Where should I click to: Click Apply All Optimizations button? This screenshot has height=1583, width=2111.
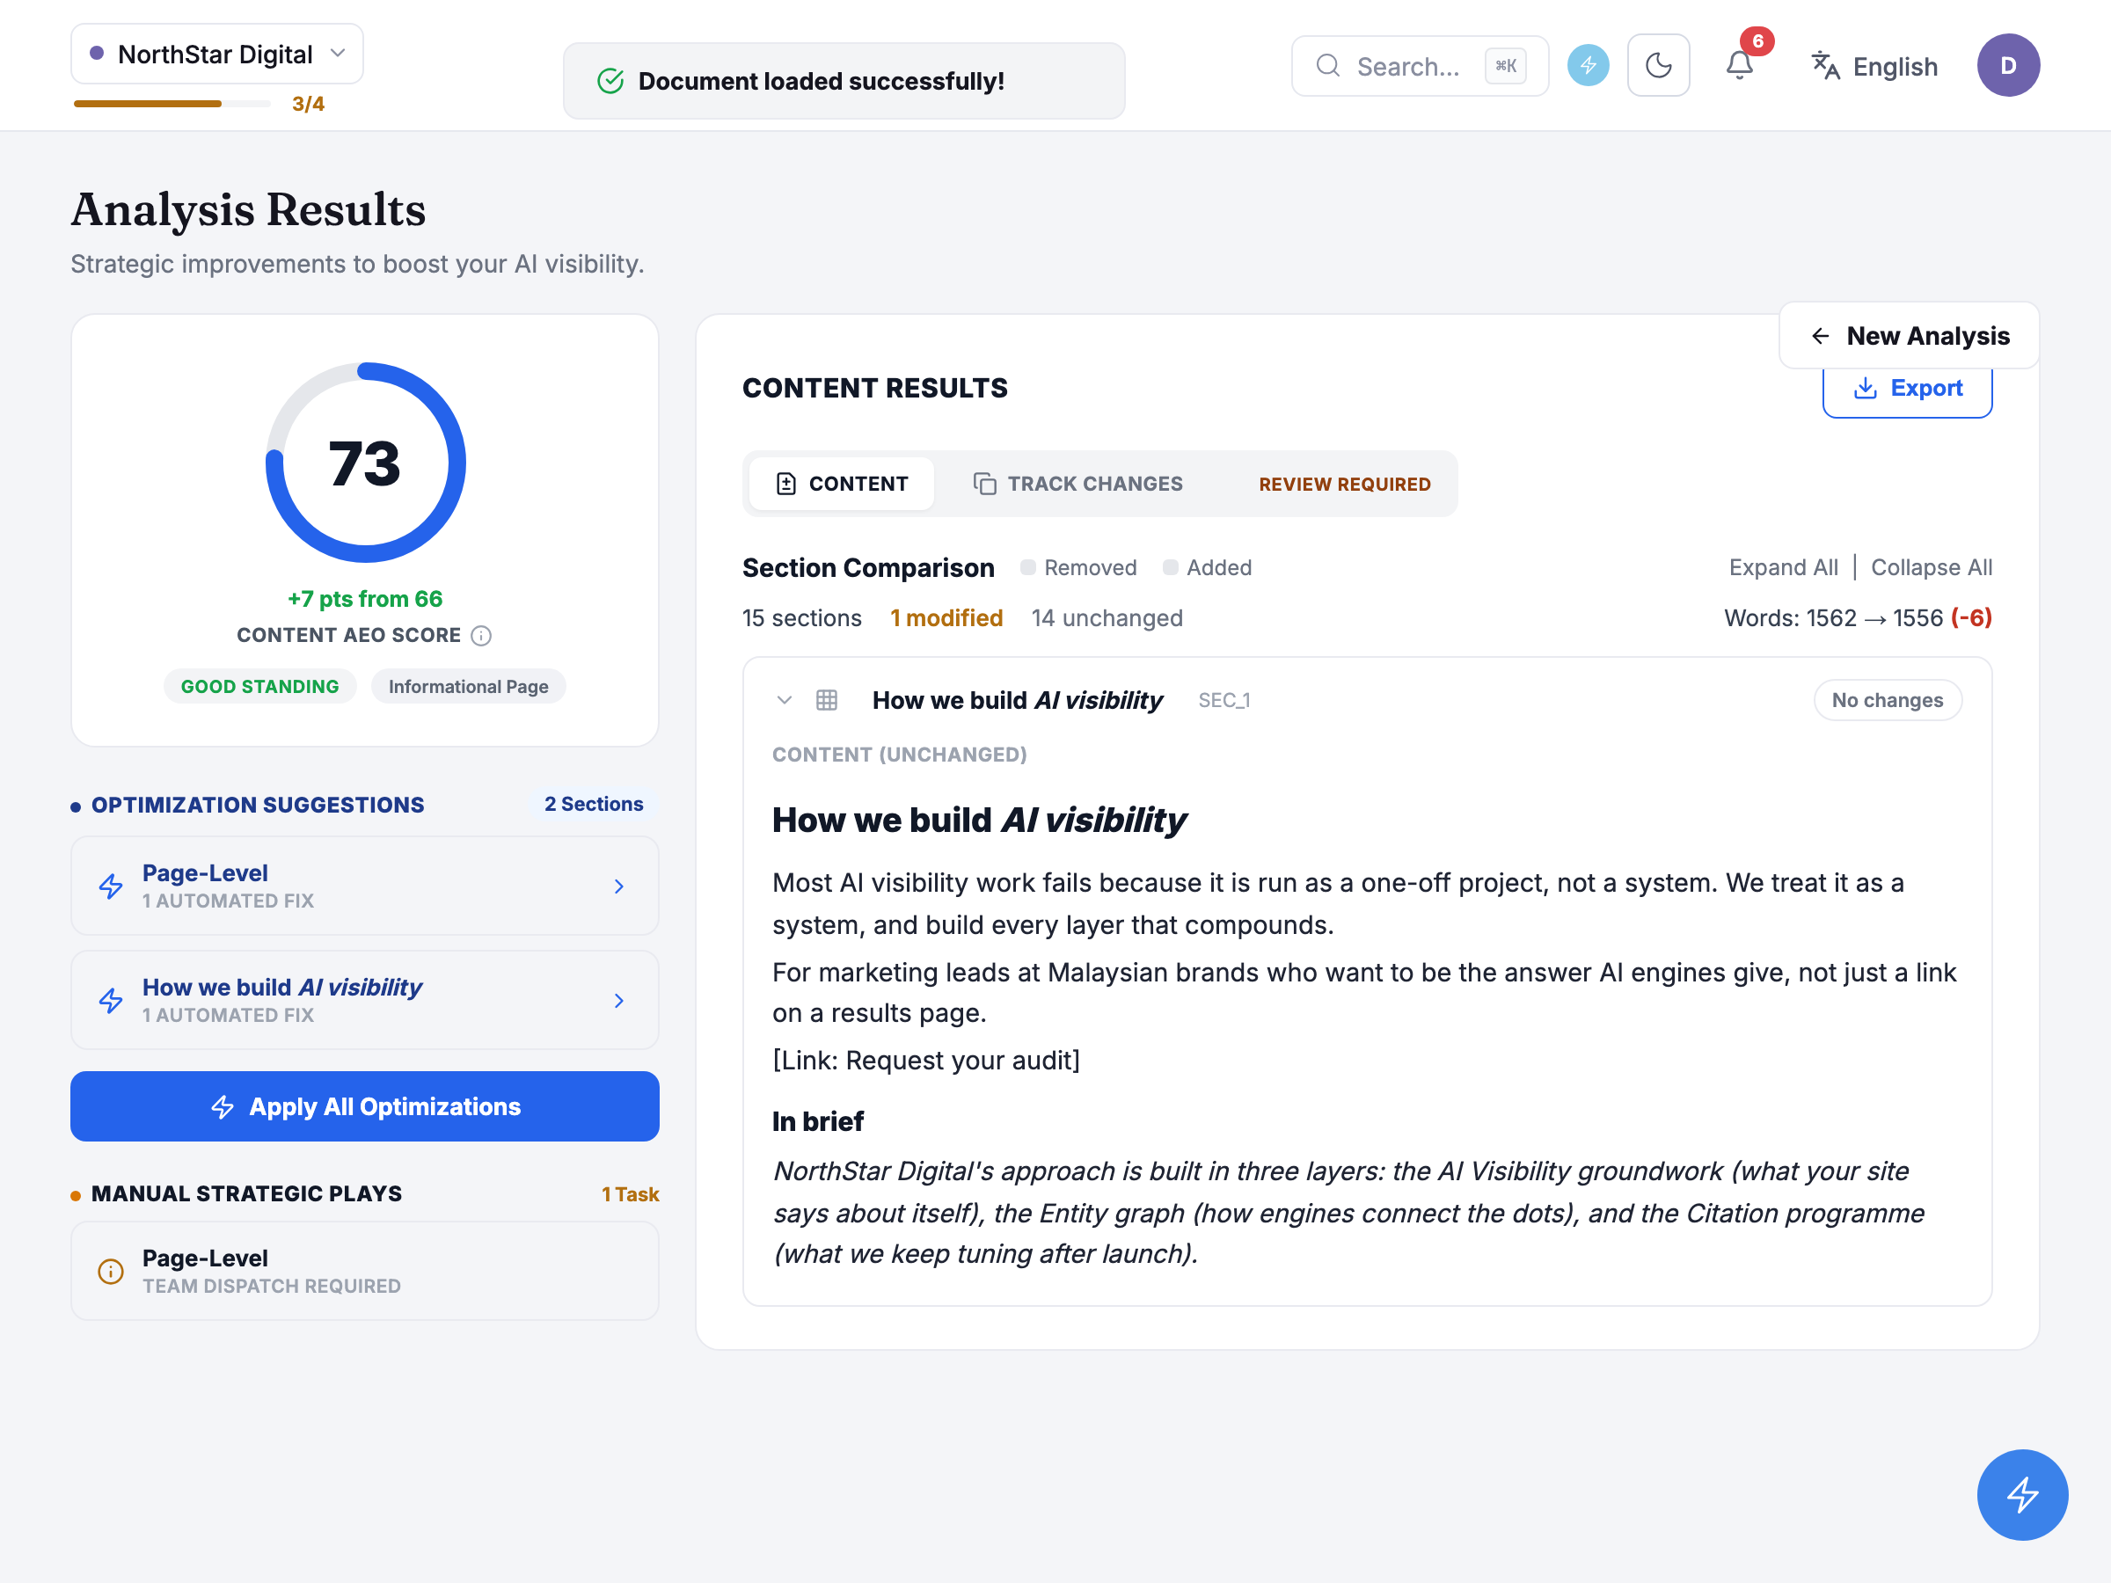(x=364, y=1107)
